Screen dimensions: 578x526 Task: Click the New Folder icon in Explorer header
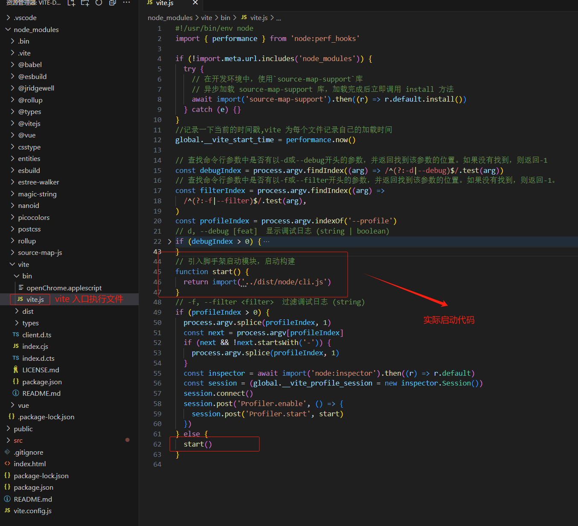pos(85,3)
